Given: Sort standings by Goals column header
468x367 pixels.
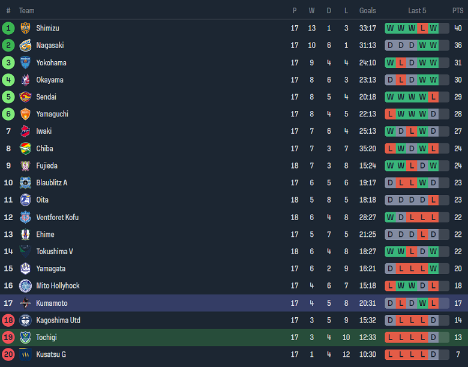Looking at the screenshot, I should tap(368, 11).
